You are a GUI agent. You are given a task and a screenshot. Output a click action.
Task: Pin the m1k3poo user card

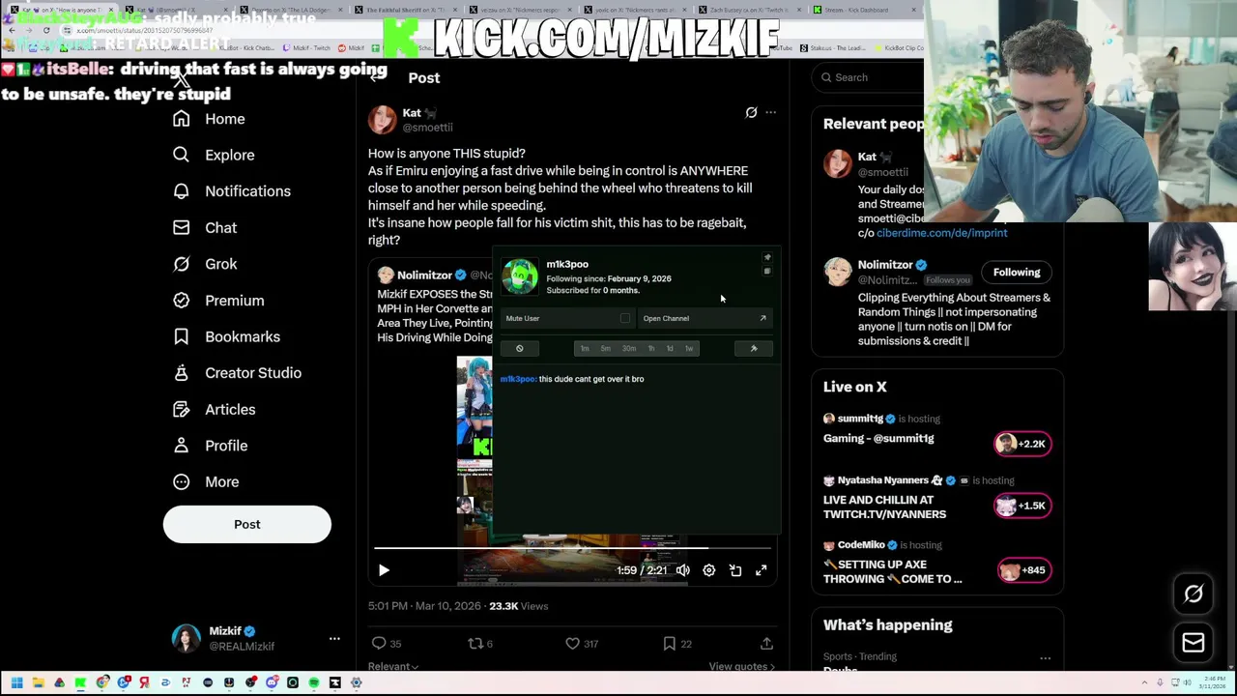pos(767,257)
